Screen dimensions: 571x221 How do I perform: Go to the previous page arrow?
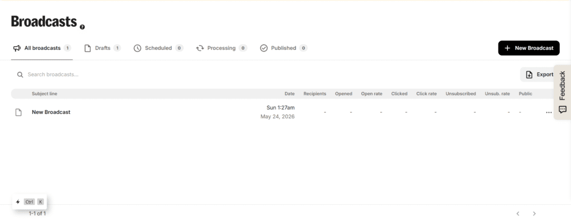(x=518, y=213)
